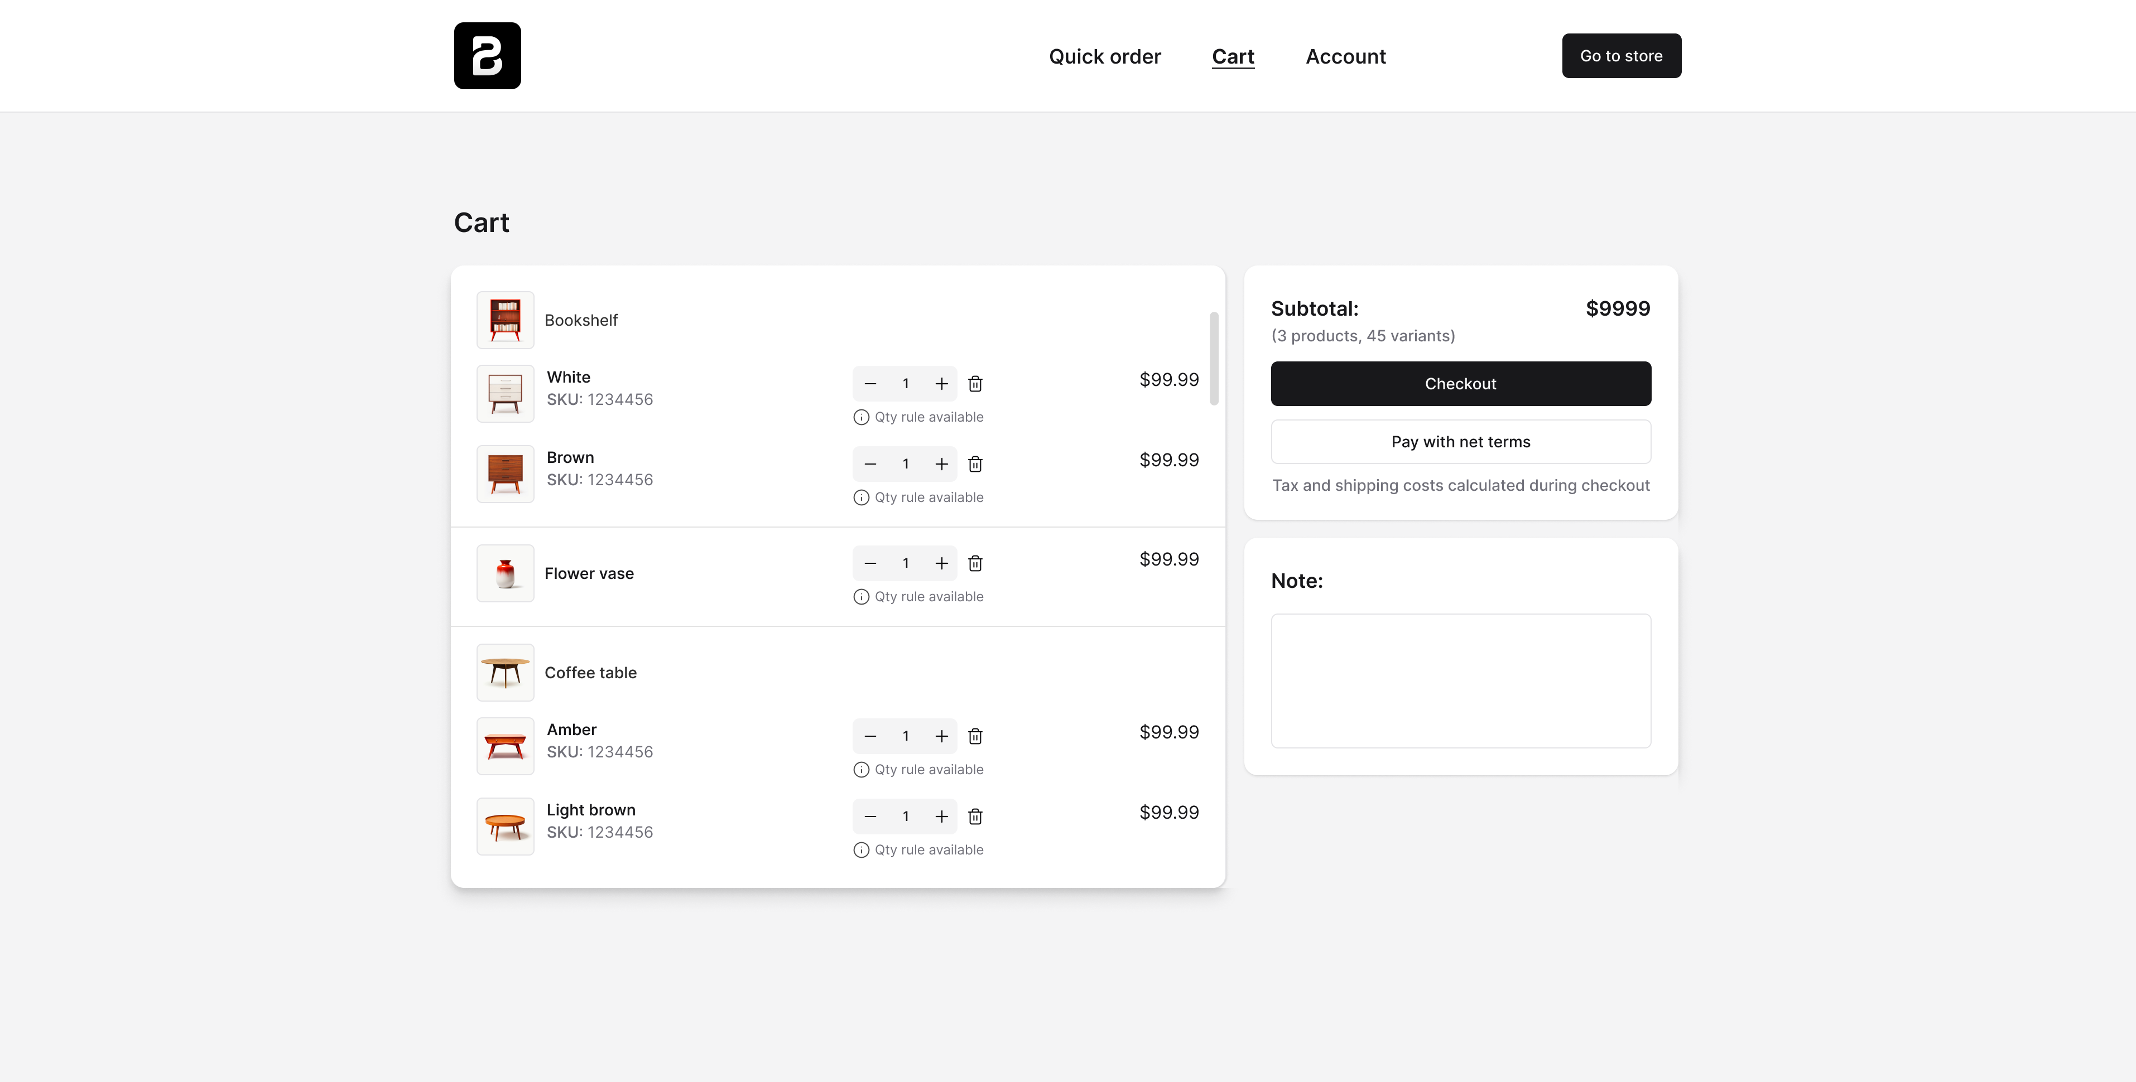Viewport: 2136px width, 1082px height.
Task: Delete the White bookshelf variant
Action: point(975,384)
